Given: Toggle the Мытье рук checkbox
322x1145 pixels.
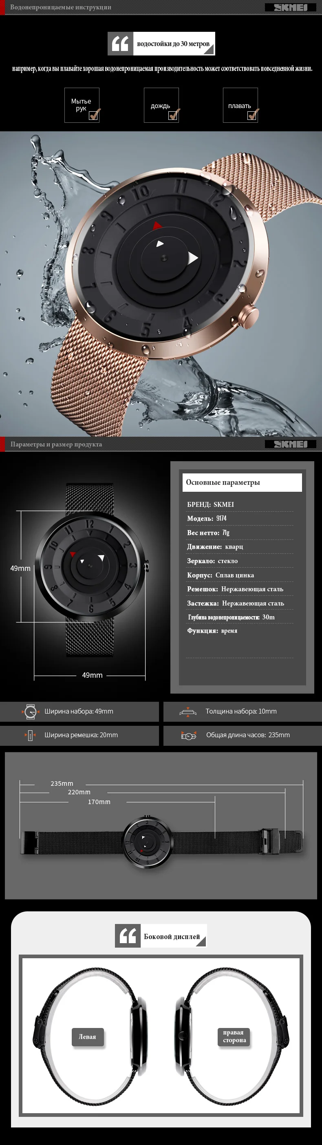Looking at the screenshot, I should [93, 115].
